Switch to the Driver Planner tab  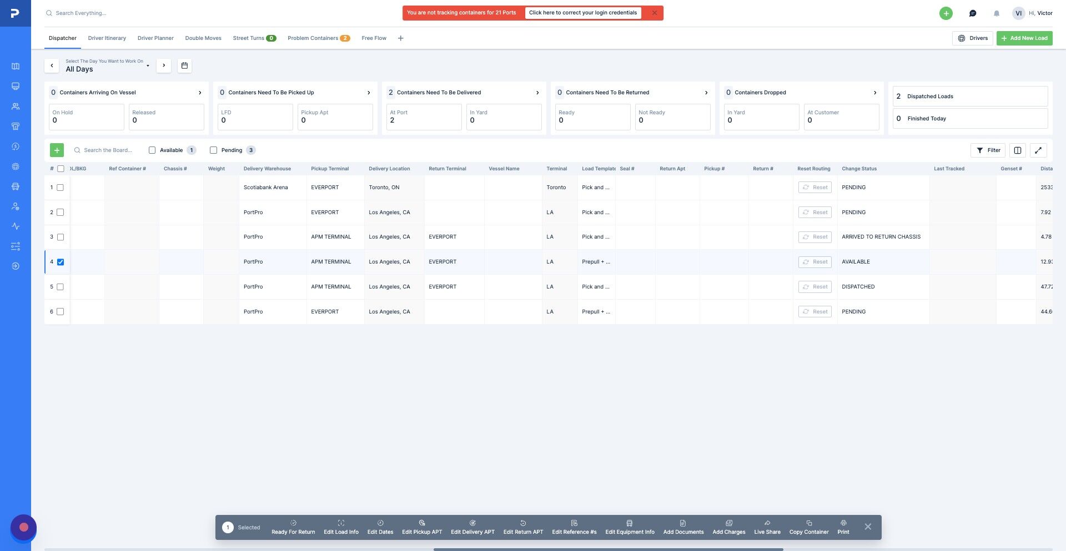click(155, 38)
